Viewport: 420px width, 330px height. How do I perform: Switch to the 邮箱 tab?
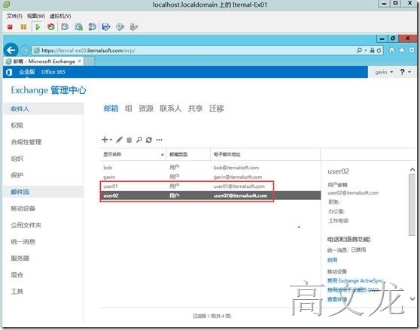111,108
